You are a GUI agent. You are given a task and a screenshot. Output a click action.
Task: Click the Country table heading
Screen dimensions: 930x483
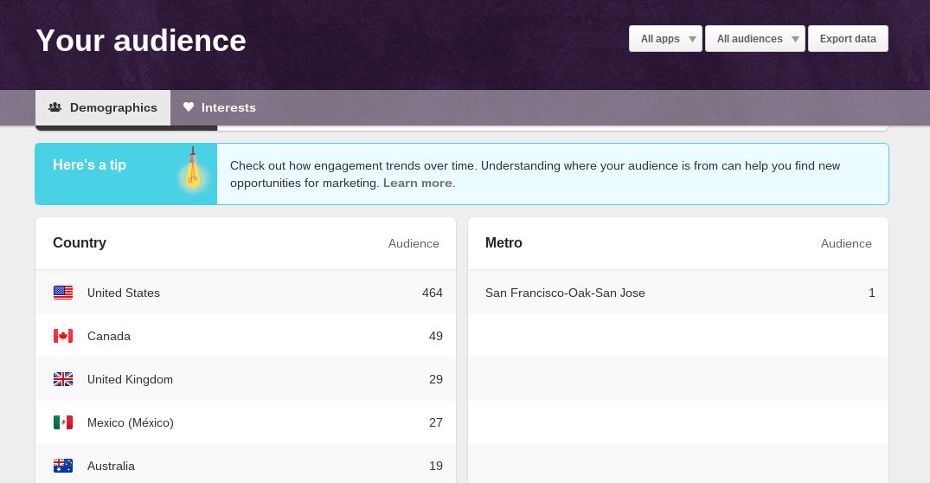[x=80, y=242]
